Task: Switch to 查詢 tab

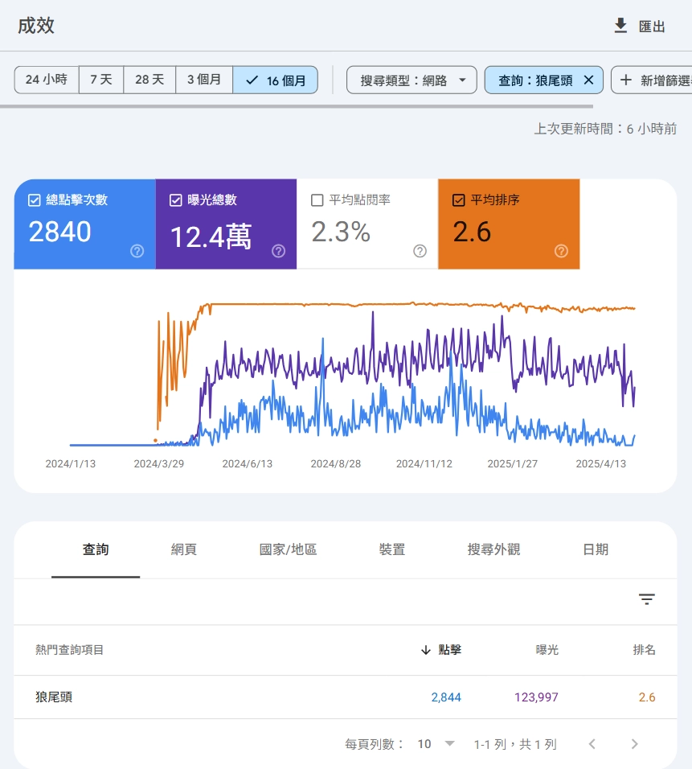Action: [x=96, y=549]
